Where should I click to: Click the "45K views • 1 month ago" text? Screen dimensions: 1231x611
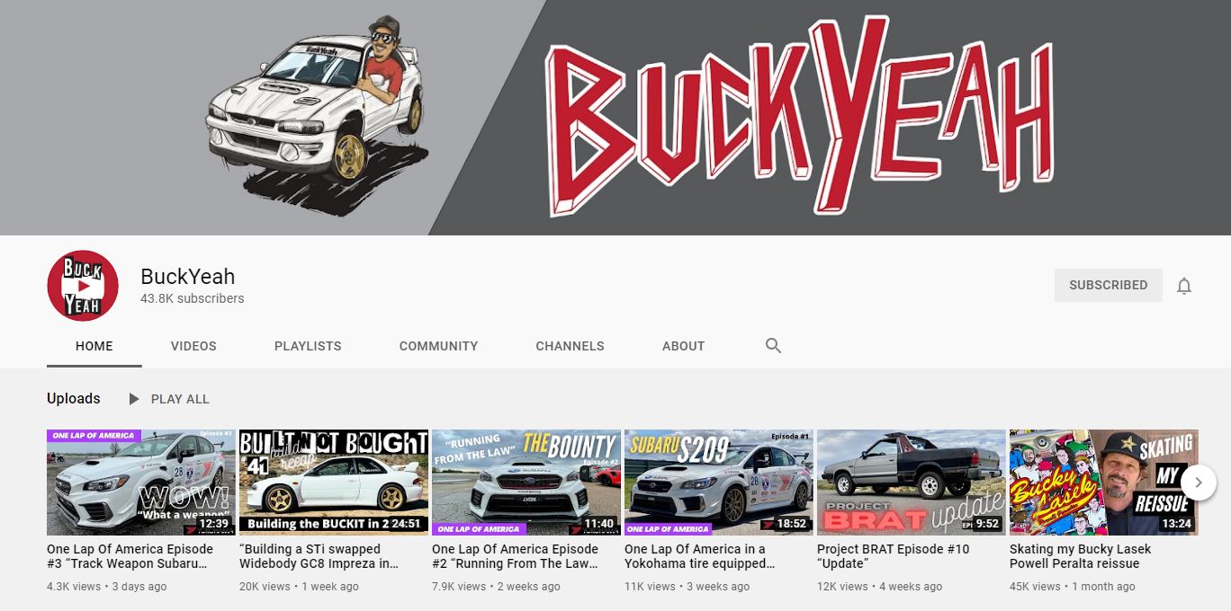coord(1073,587)
